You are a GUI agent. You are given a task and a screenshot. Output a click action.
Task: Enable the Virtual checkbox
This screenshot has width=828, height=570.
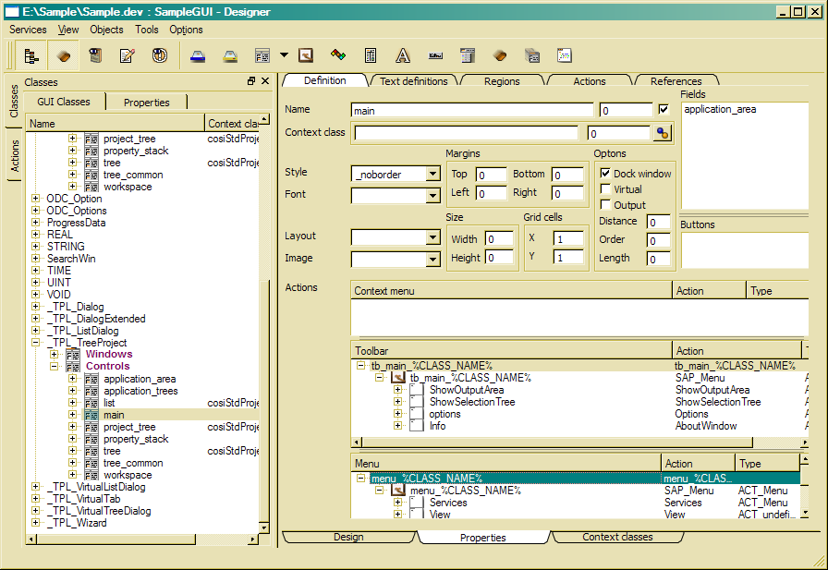pyautogui.click(x=605, y=189)
